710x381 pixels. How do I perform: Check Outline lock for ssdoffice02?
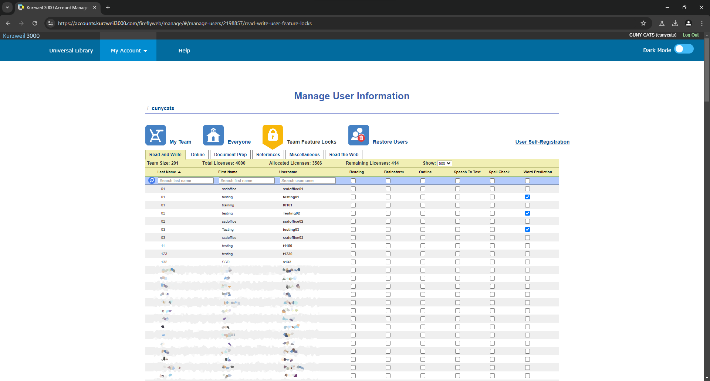(423, 222)
